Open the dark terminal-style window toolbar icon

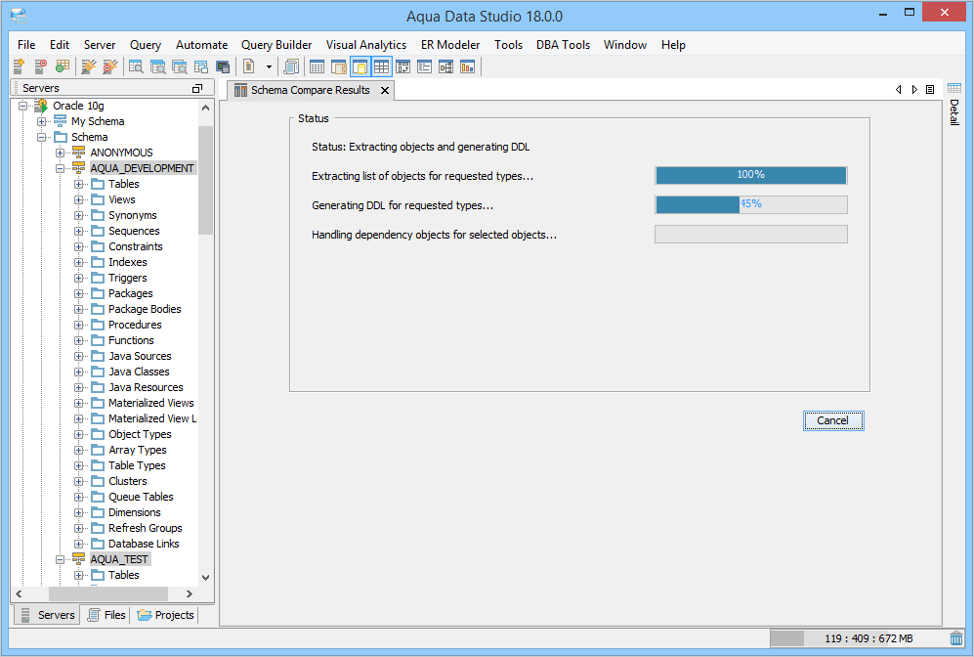click(x=223, y=66)
